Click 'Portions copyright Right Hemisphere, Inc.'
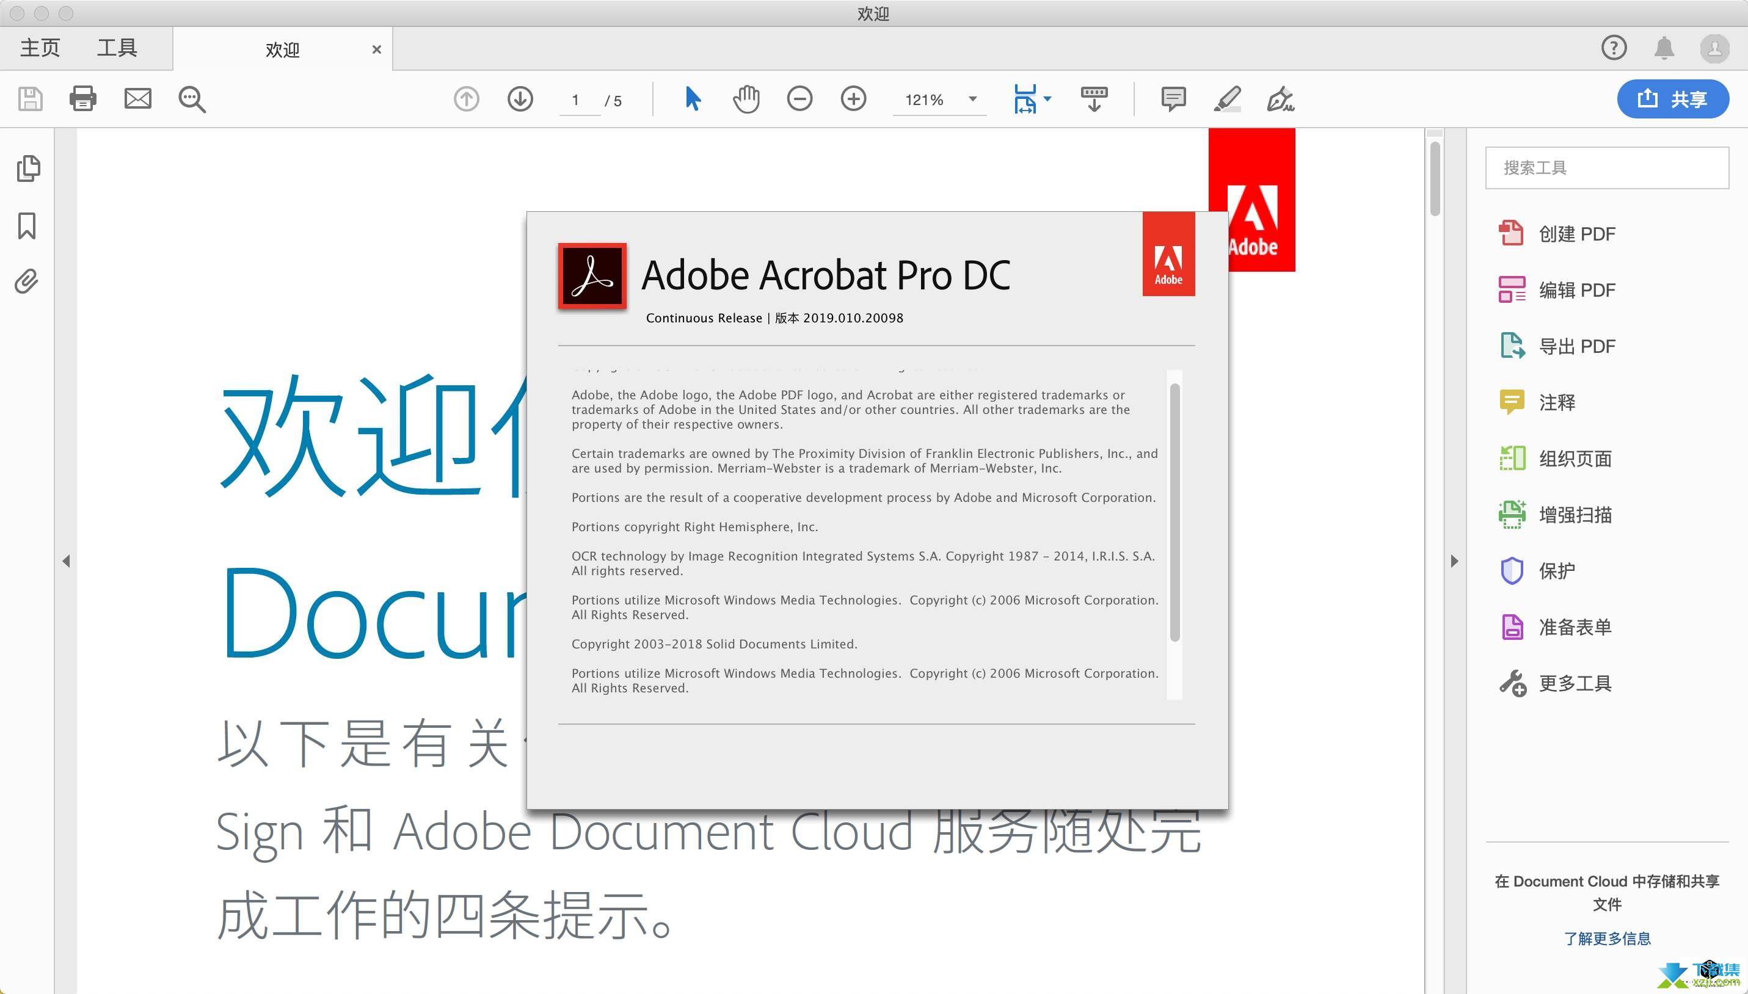The width and height of the screenshot is (1748, 994). [694, 526]
